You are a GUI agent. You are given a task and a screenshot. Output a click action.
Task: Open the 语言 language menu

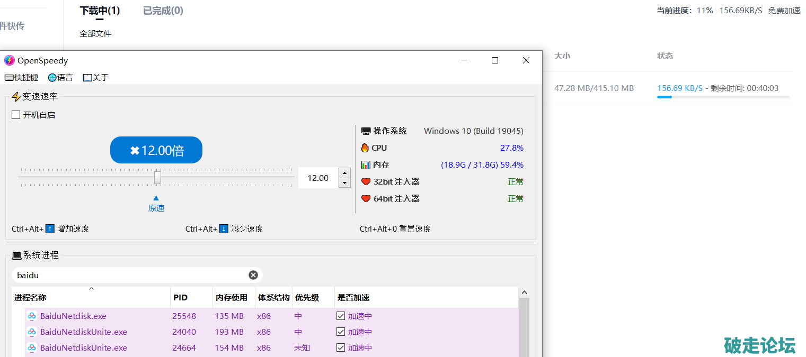coord(60,78)
